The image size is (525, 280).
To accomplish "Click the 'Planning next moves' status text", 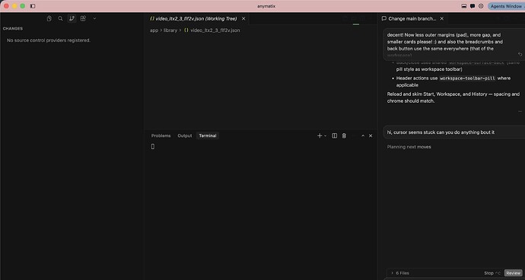I will [x=409, y=147].
